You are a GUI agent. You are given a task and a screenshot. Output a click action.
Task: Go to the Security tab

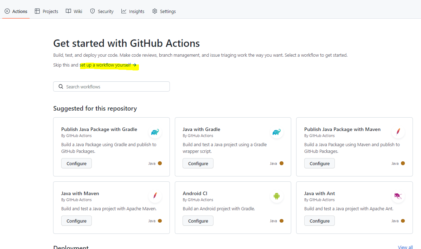coord(102,11)
